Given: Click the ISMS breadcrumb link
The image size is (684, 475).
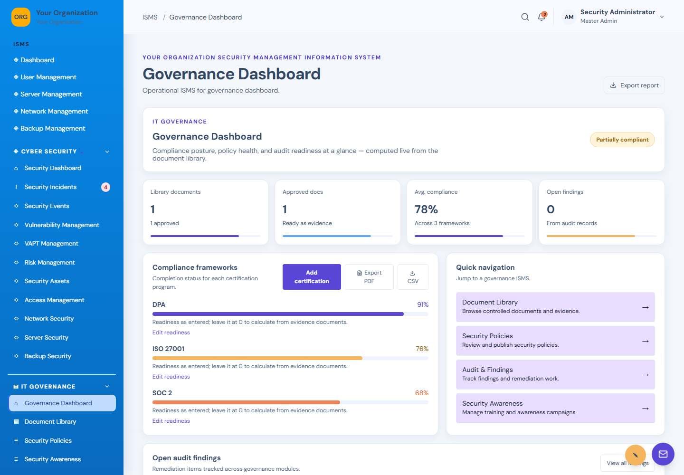Looking at the screenshot, I should [150, 17].
